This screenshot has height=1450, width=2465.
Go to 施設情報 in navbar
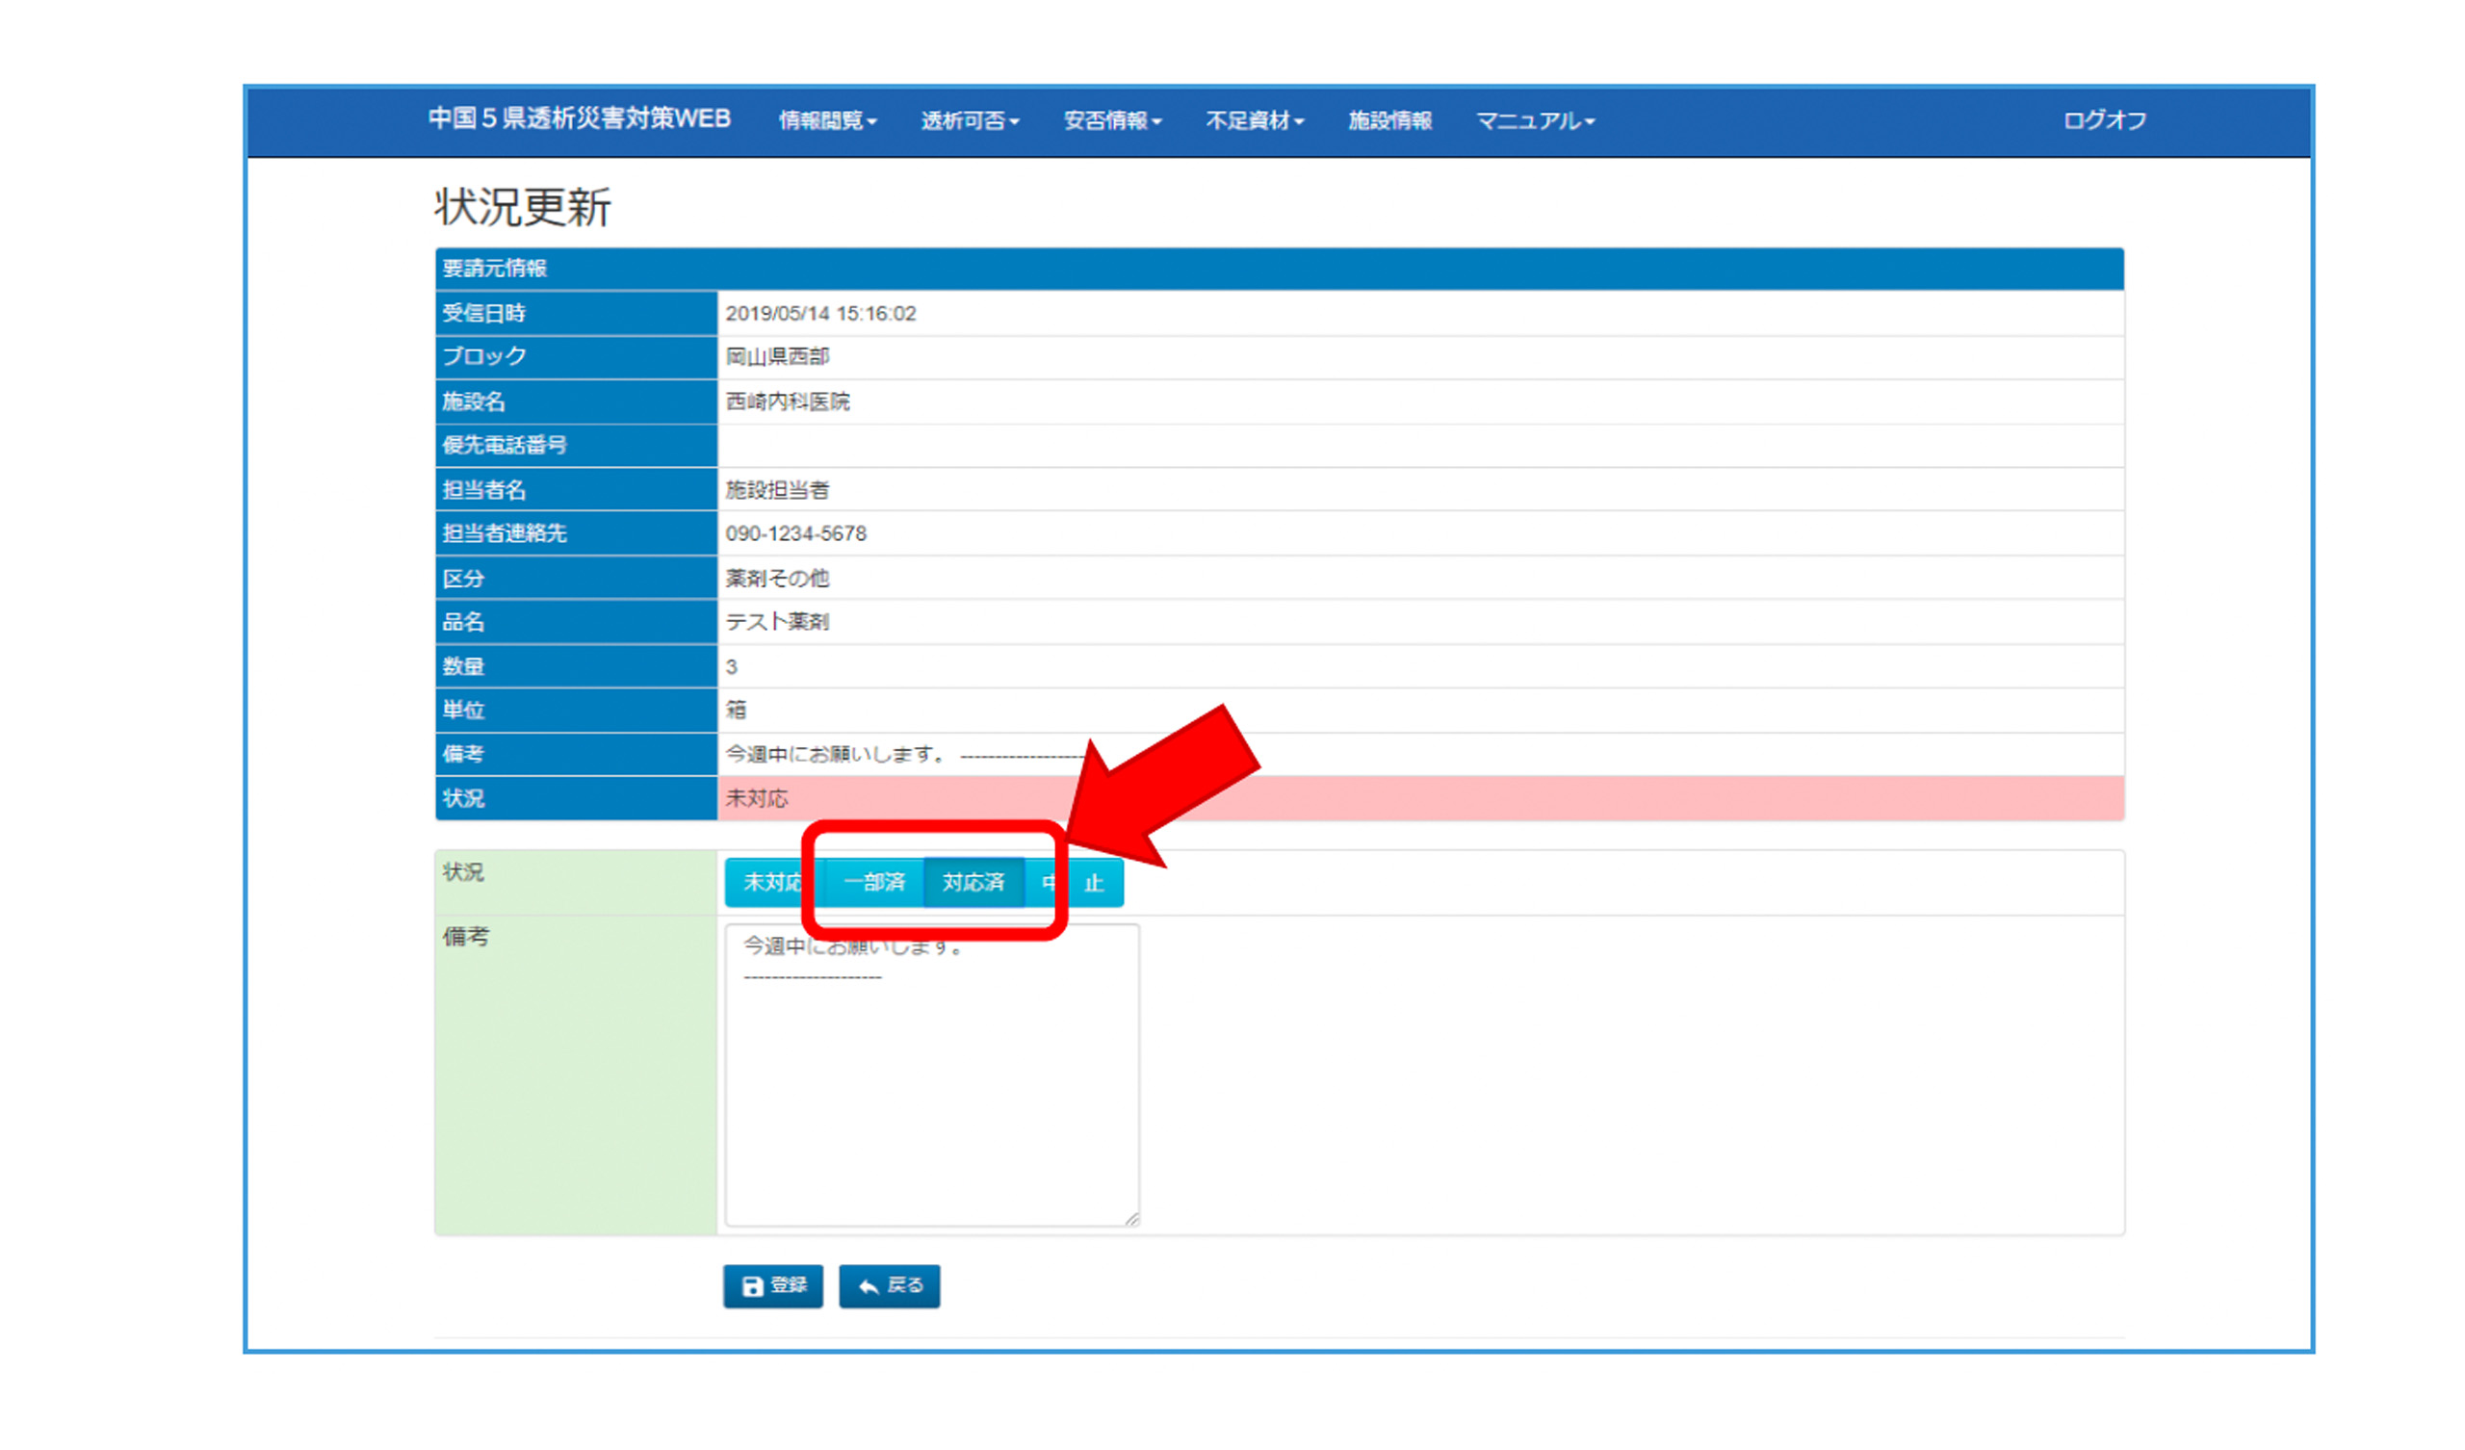(1390, 120)
